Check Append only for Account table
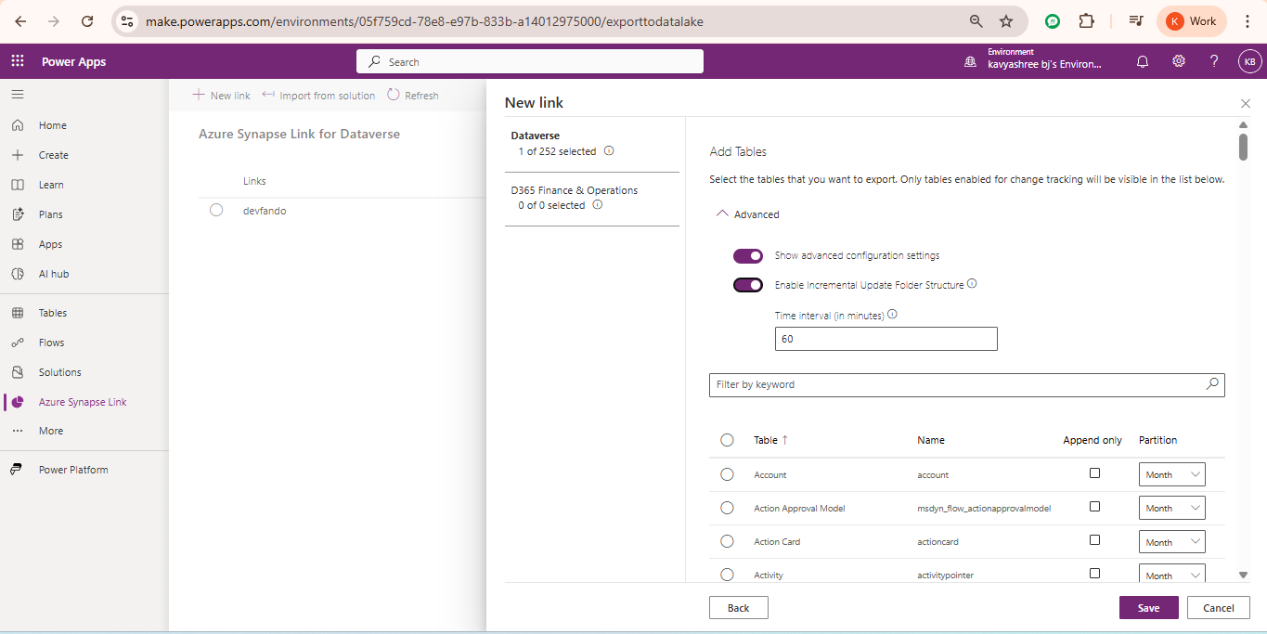 coord(1094,473)
